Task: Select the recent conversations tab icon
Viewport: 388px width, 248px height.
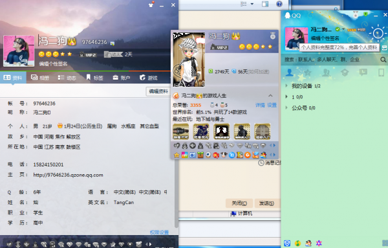Action: pos(363,73)
